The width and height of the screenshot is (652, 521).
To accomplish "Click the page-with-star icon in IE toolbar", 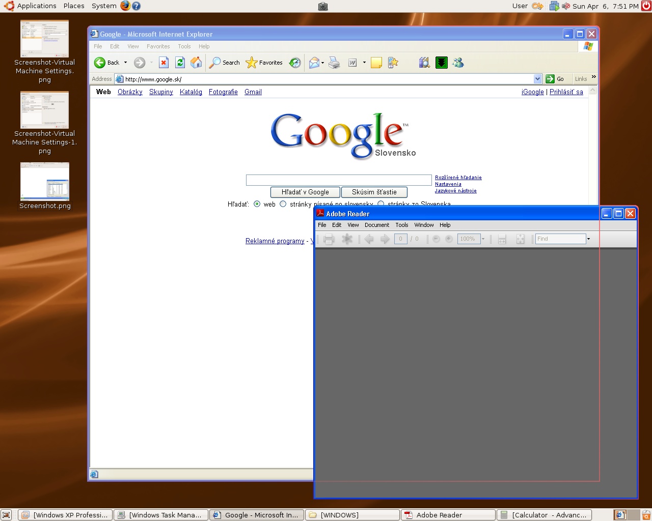I will (393, 63).
